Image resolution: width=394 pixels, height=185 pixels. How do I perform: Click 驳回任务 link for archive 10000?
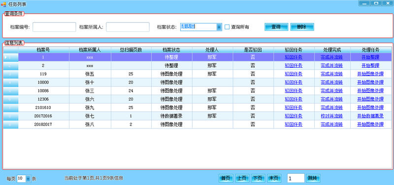(294, 82)
